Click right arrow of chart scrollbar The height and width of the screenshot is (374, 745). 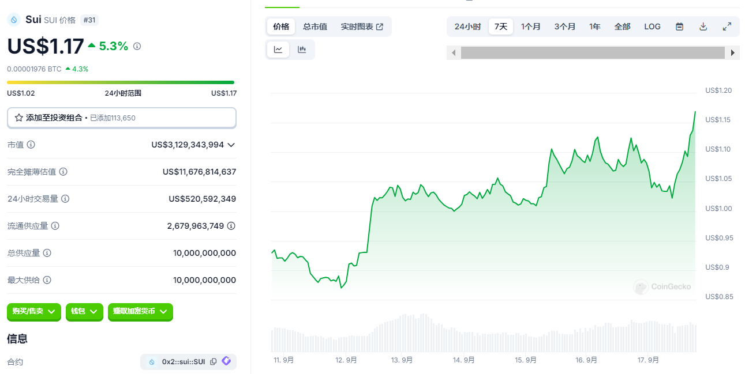pos(733,52)
